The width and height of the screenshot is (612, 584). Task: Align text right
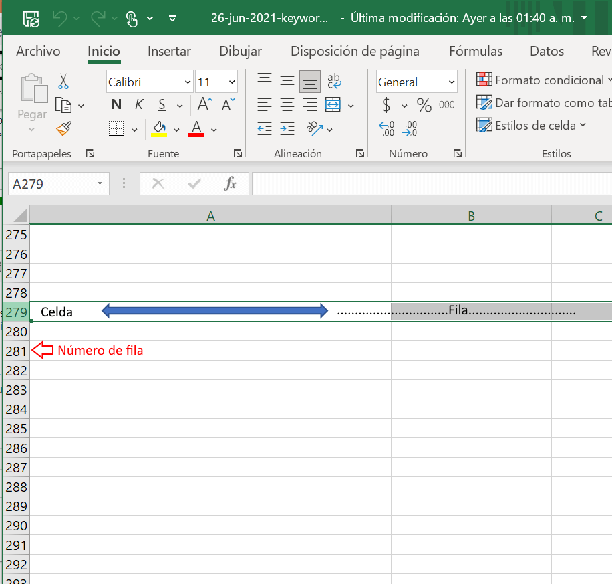(310, 105)
